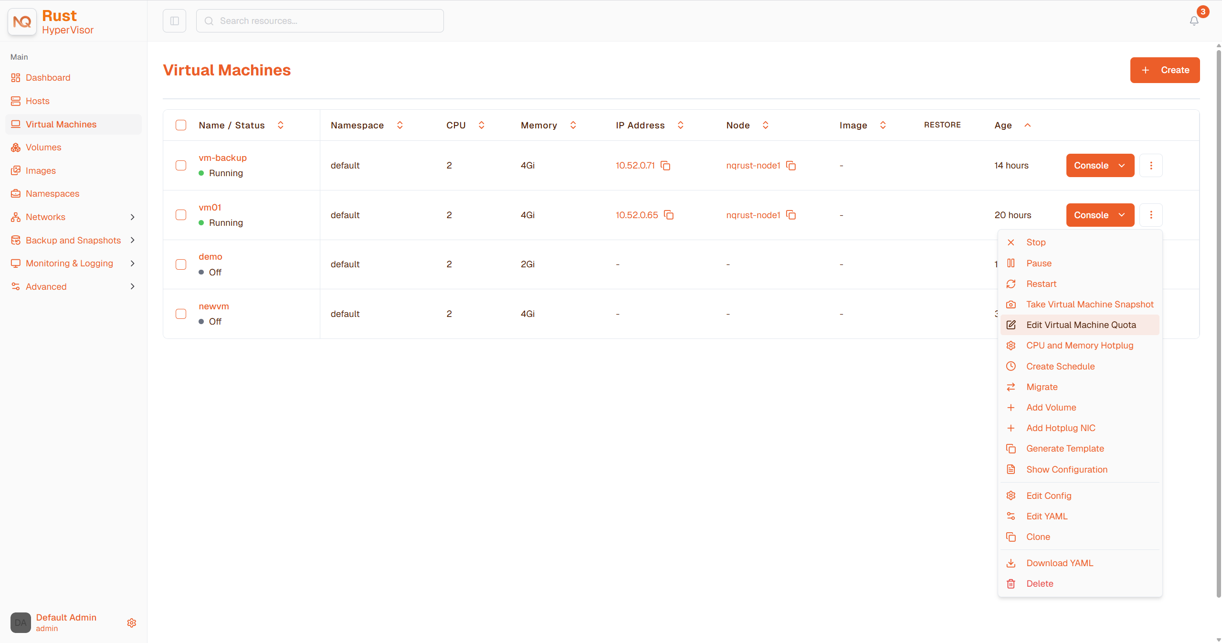This screenshot has width=1222, height=643.
Task: Select the vm01 row checkbox
Action: [x=181, y=215]
